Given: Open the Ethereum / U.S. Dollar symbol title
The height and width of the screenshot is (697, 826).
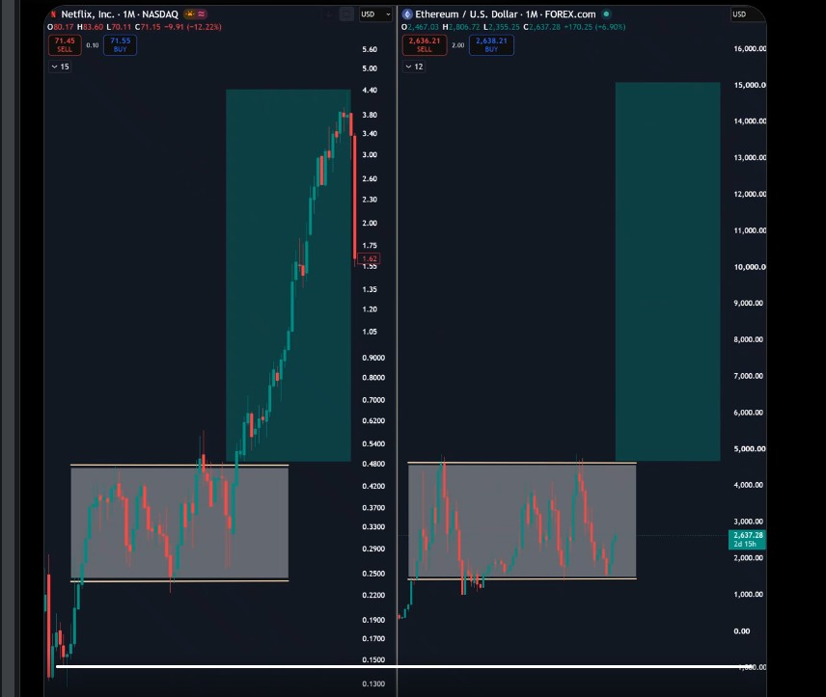Looking at the screenshot, I should point(506,14).
